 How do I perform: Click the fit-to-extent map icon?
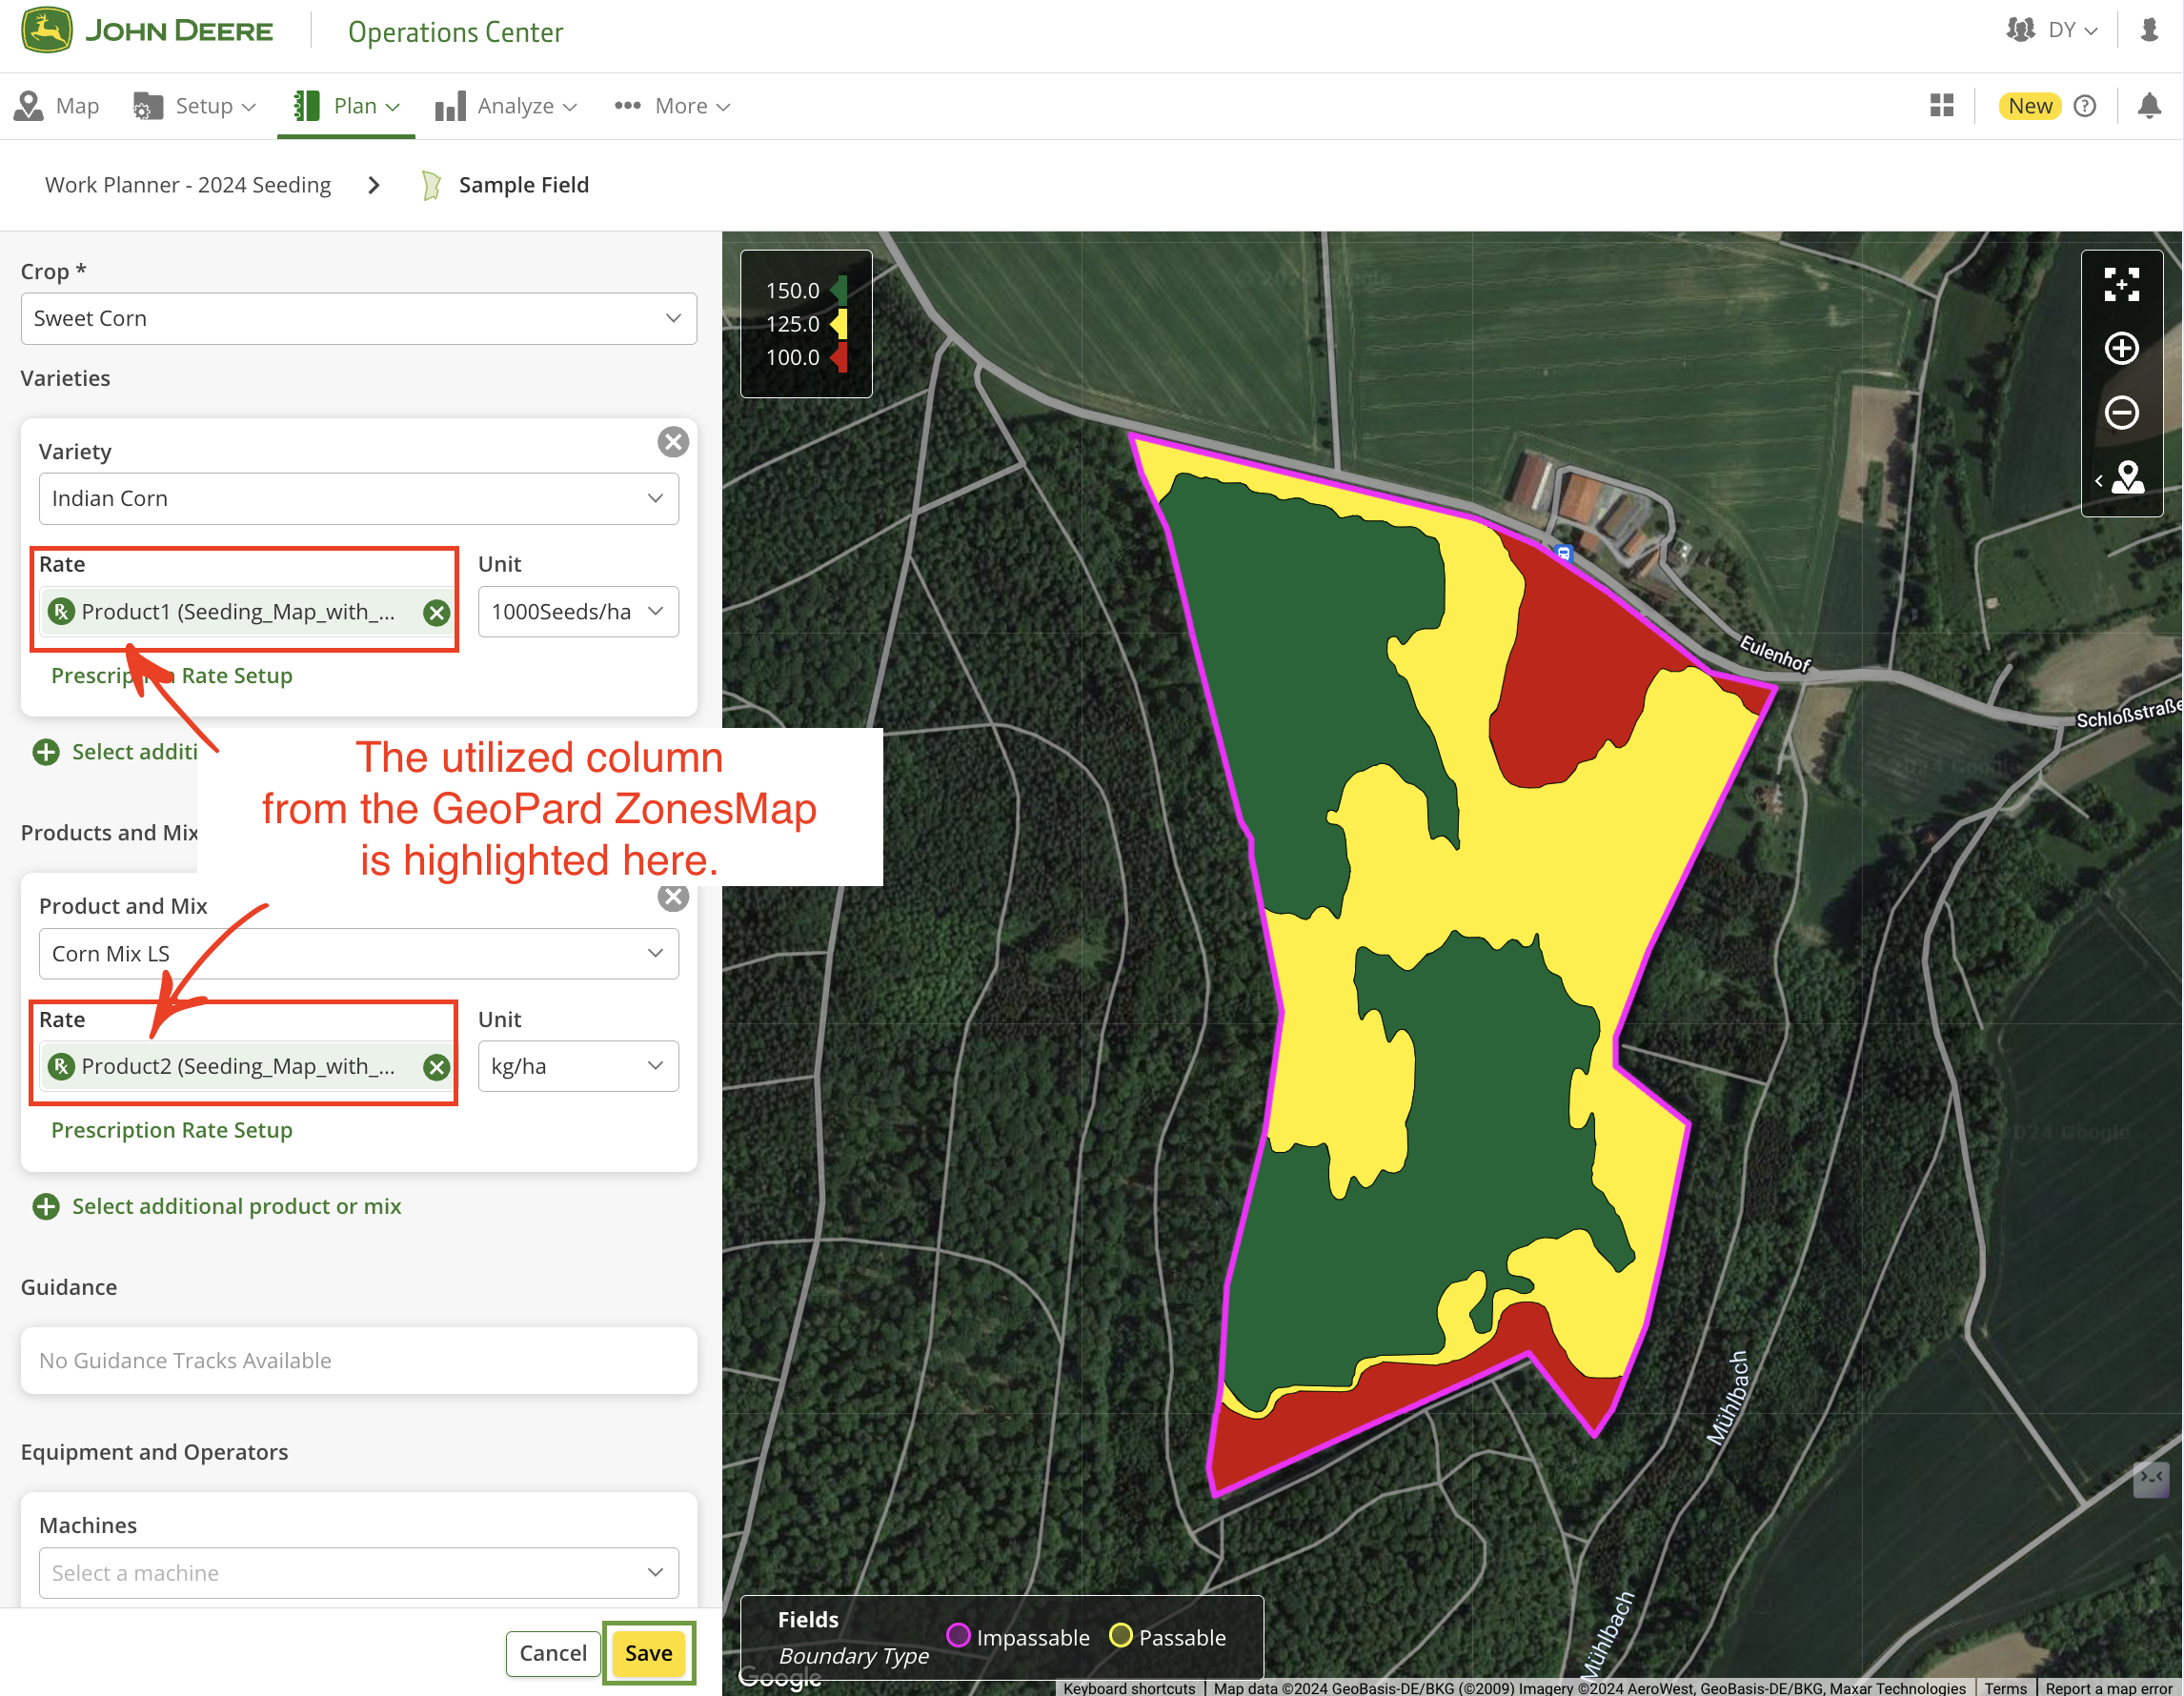(x=2121, y=284)
